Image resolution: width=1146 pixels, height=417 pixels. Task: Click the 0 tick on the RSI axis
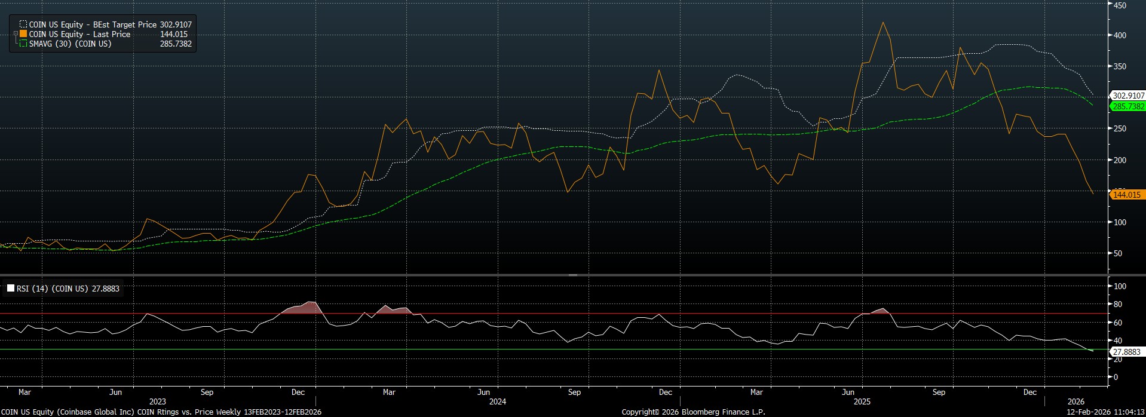pos(1116,377)
